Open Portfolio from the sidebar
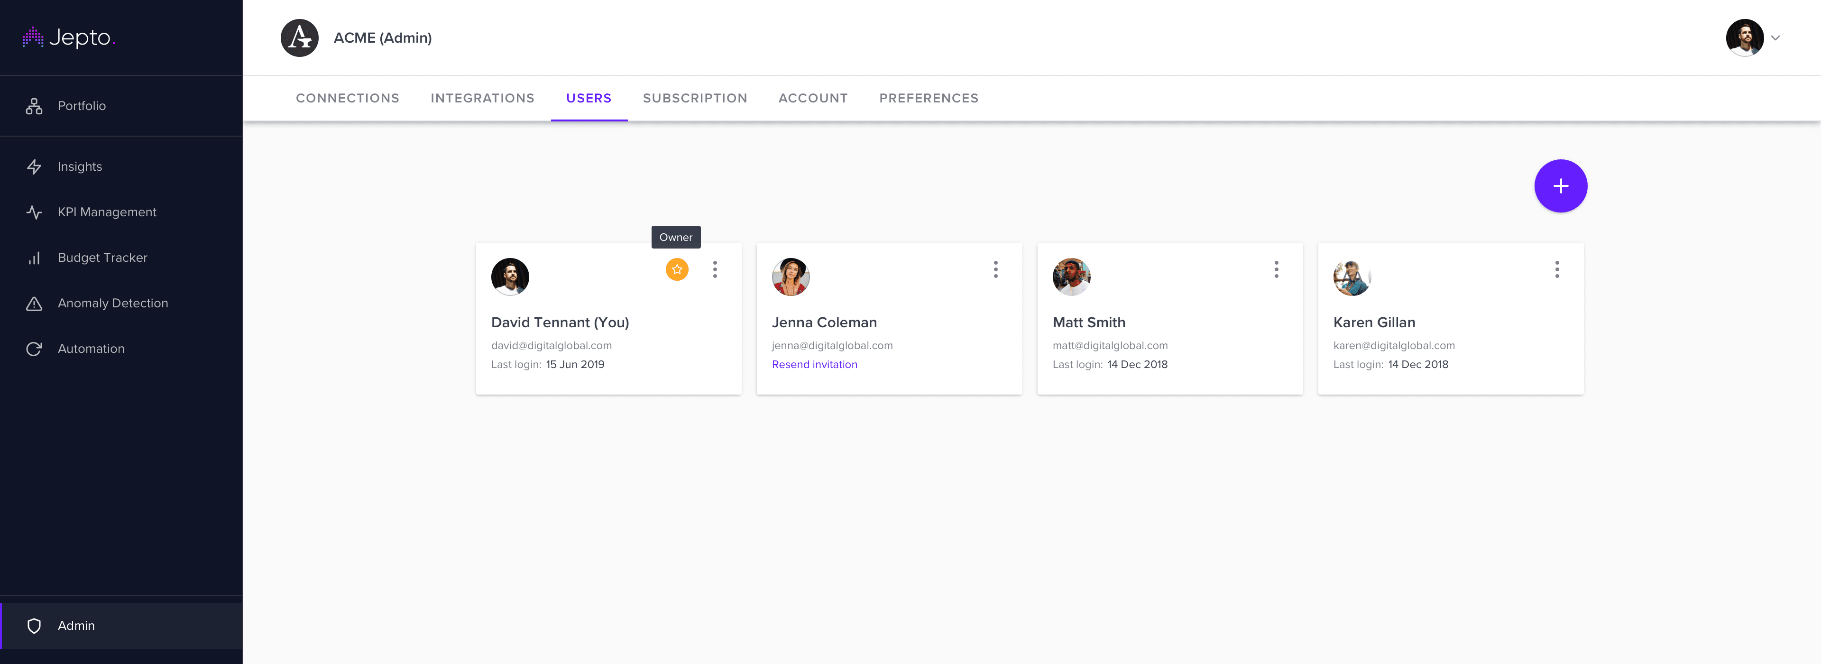Viewport: 1821px width, 664px height. (x=121, y=106)
